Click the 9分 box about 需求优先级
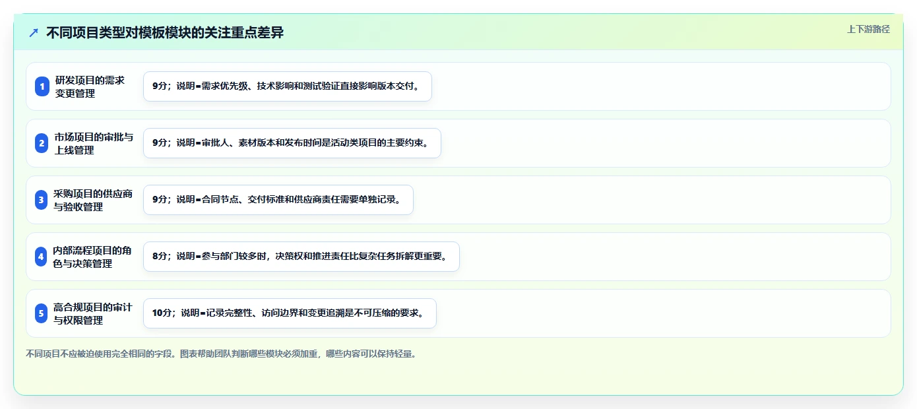917x409 pixels. point(288,86)
